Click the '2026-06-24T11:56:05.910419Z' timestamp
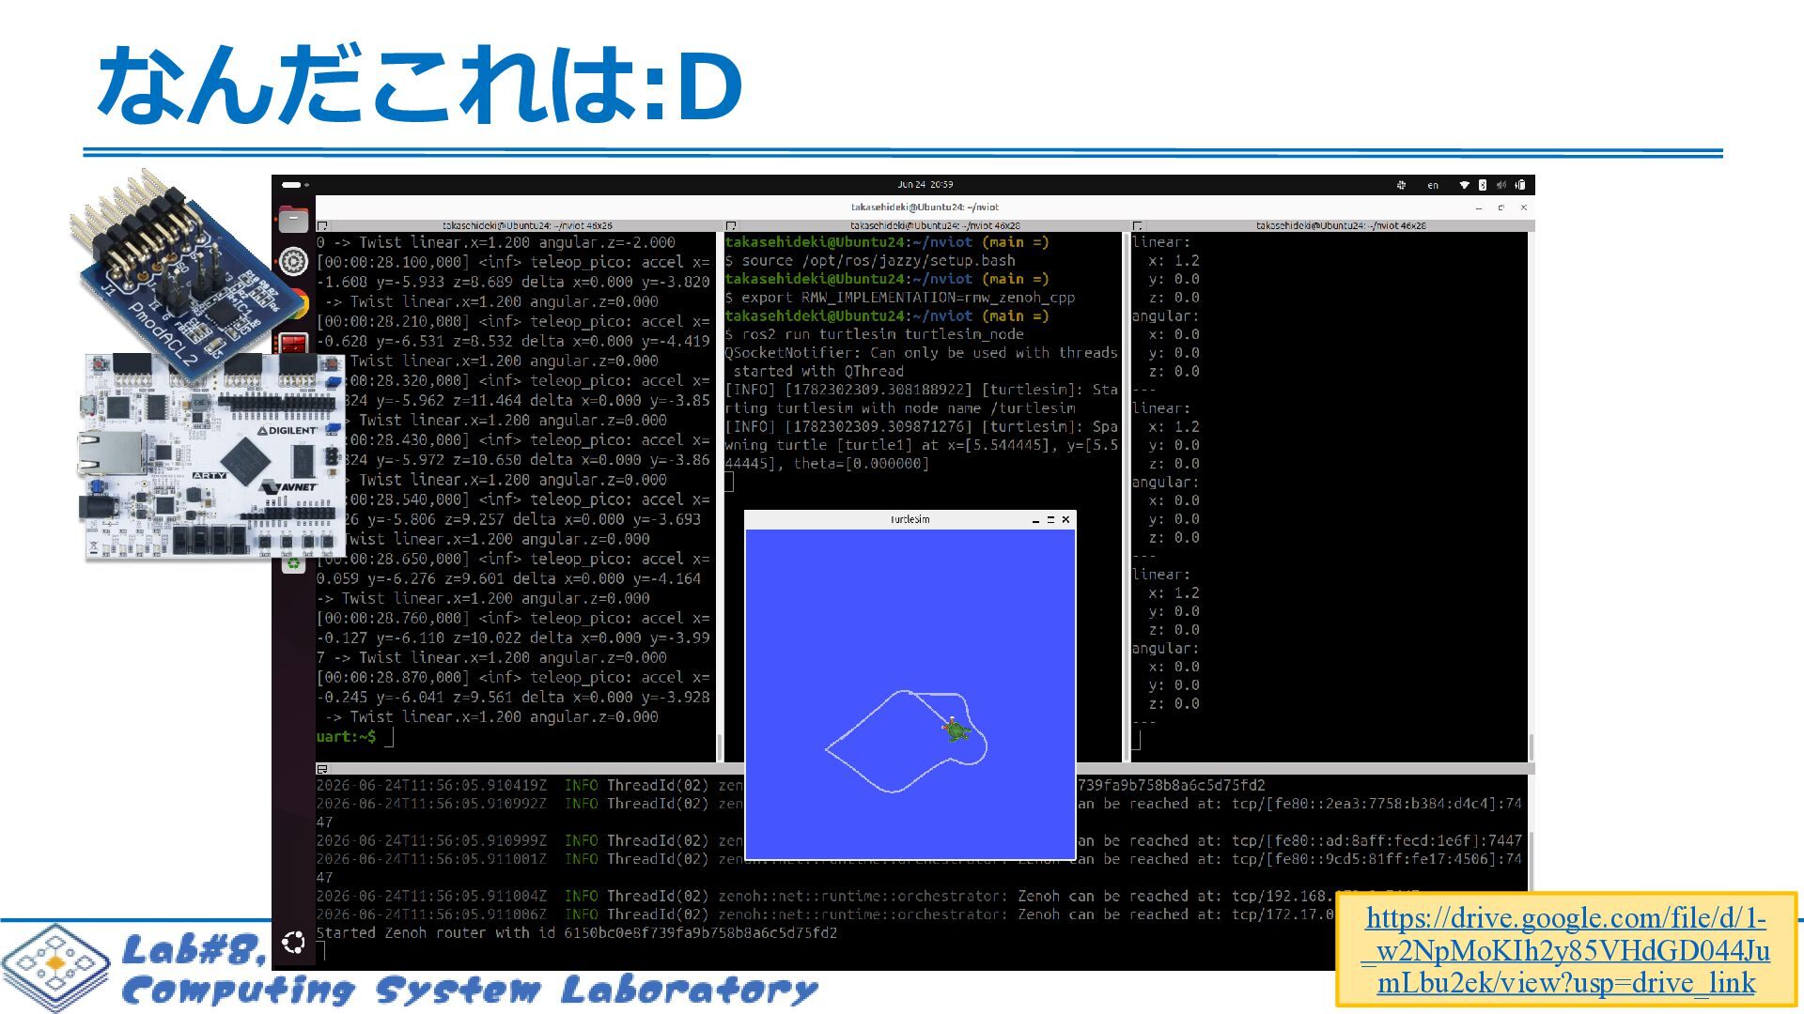1804x1014 pixels. tap(431, 786)
